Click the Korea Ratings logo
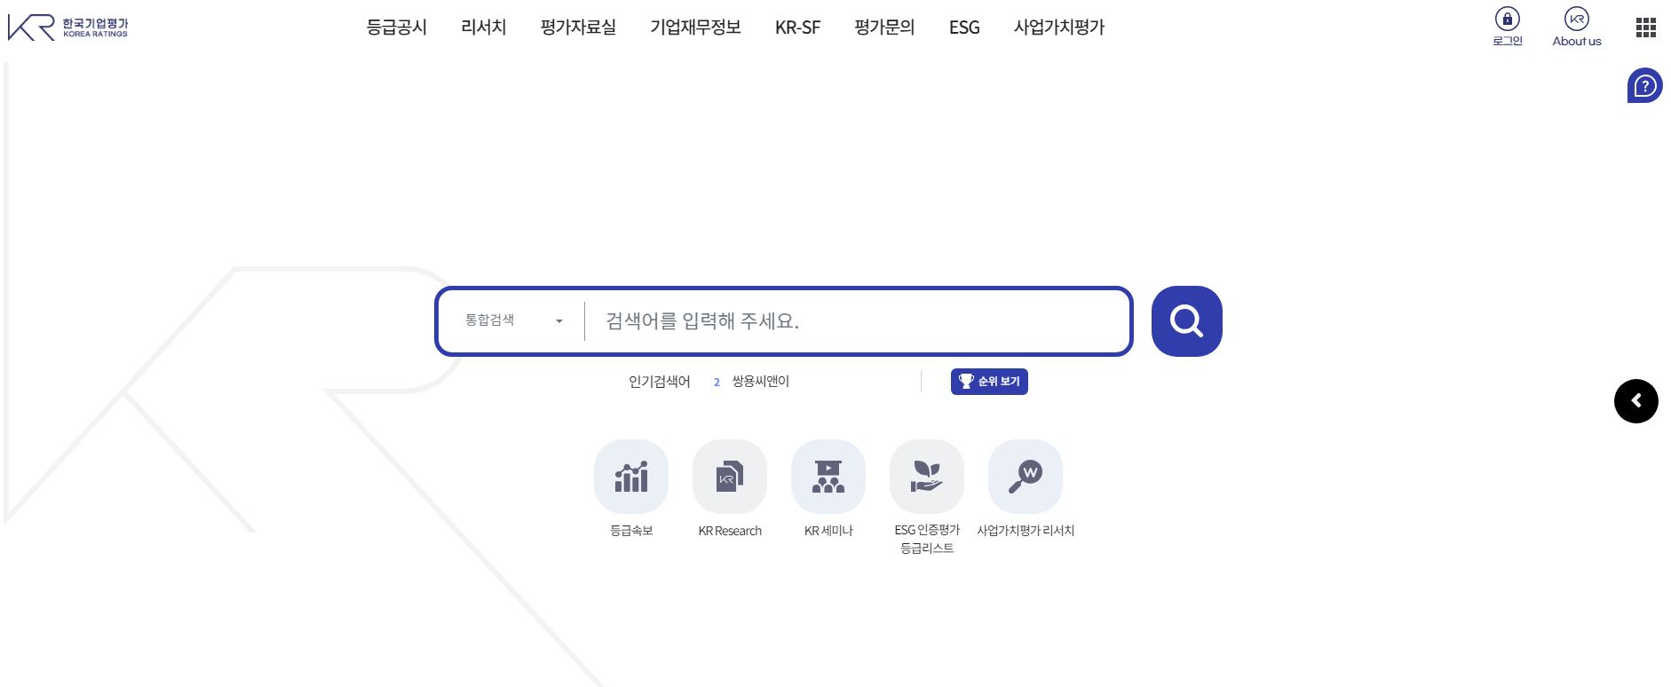The width and height of the screenshot is (1671, 687). point(67,28)
